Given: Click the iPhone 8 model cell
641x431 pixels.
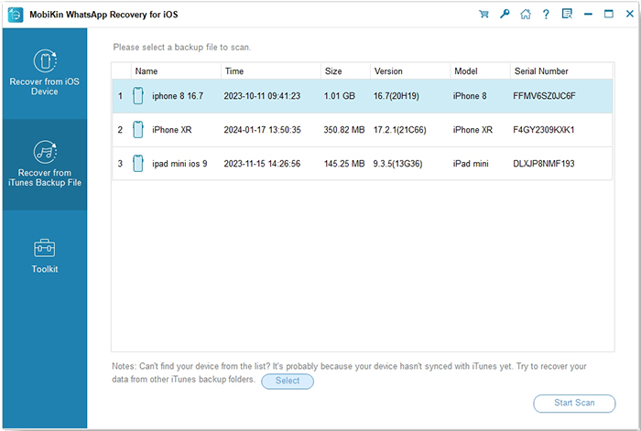Looking at the screenshot, I should click(x=470, y=96).
